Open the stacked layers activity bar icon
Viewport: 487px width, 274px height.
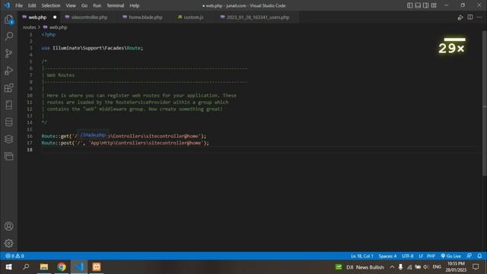coord(8,139)
